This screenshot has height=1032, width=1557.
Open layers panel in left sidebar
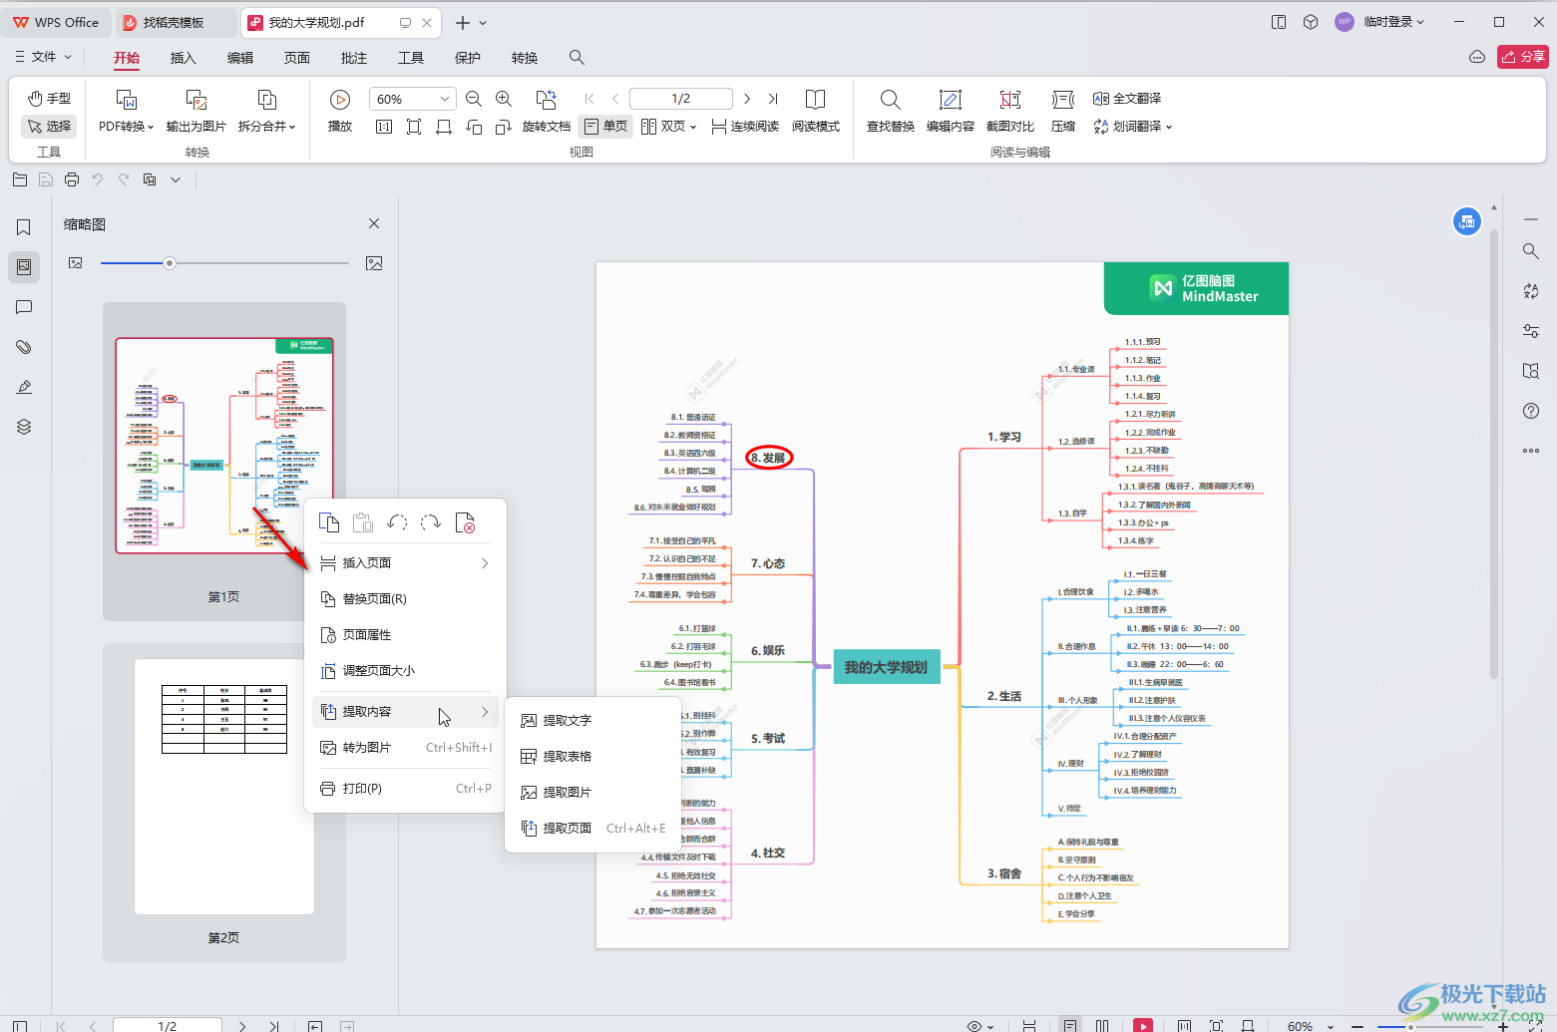pos(24,427)
